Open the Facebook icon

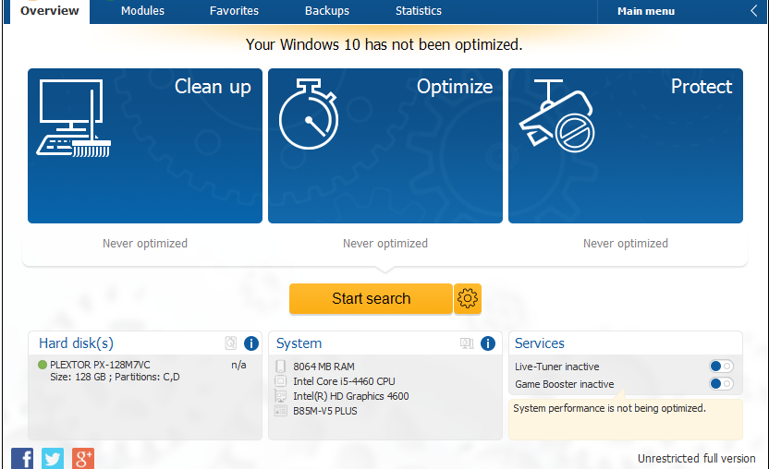[x=22, y=459]
